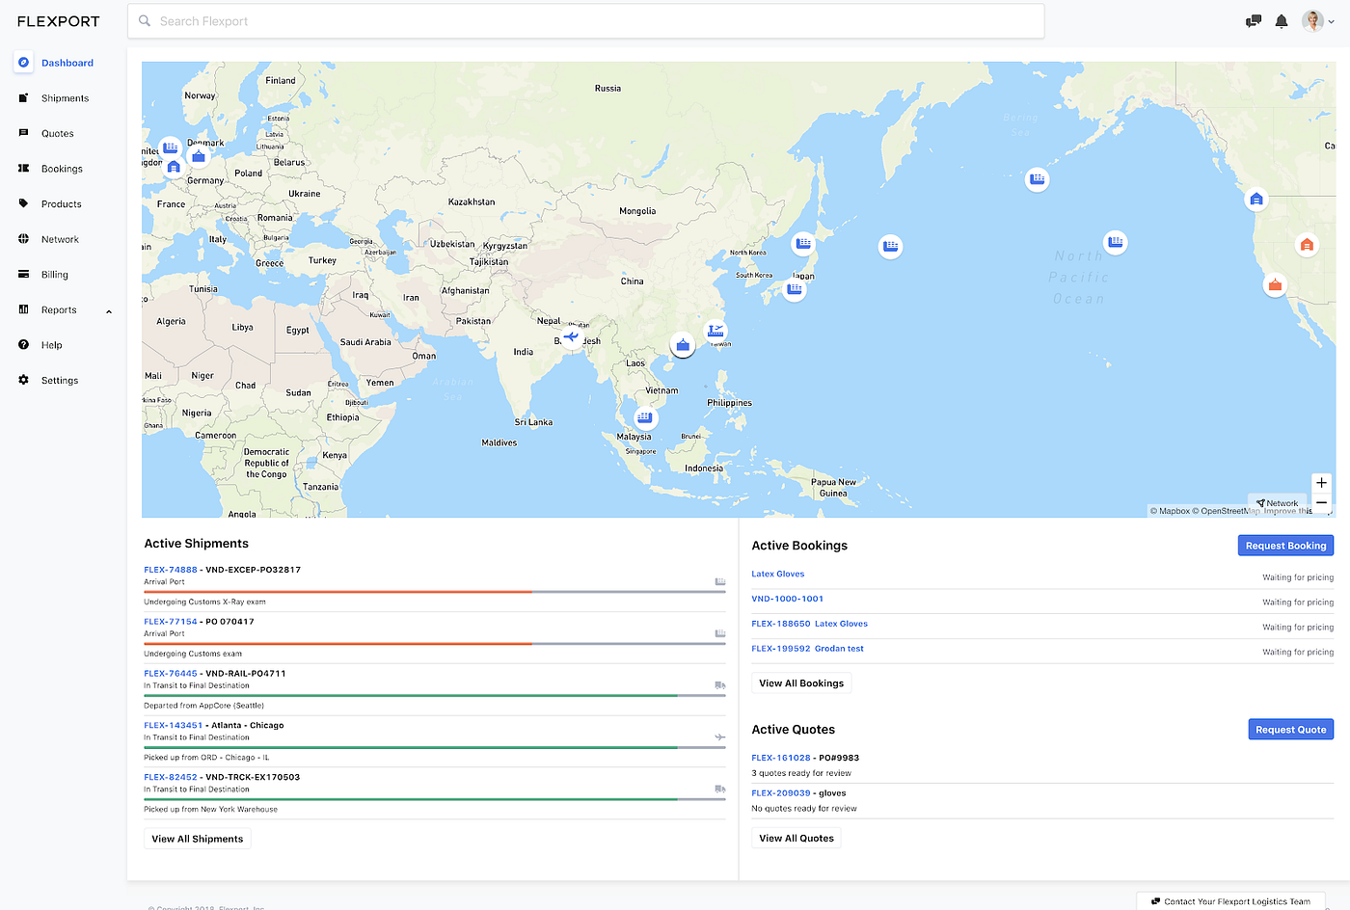Go to the Dashboard nav item

tap(67, 62)
